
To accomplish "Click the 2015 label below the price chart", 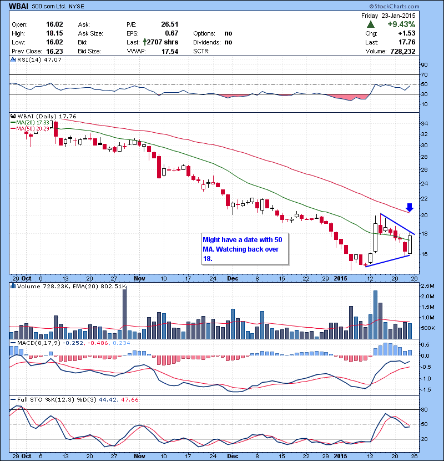I will (340, 278).
